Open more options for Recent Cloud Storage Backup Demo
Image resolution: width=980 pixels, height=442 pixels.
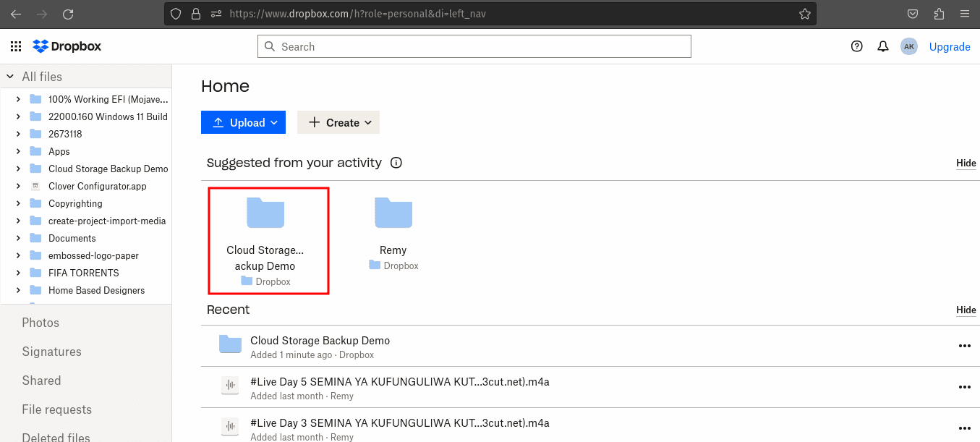pos(964,346)
